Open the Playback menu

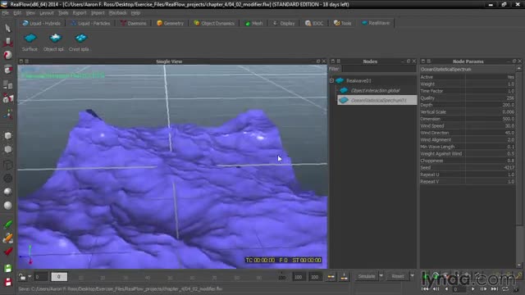[x=118, y=13]
